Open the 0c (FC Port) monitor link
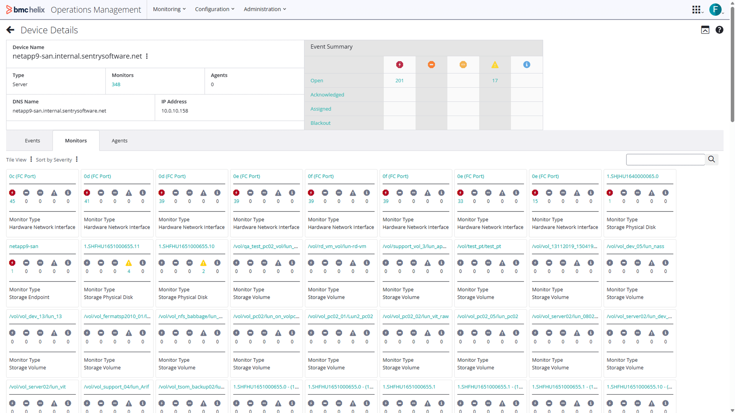Viewport: 735px width, 413px height. coord(22,176)
